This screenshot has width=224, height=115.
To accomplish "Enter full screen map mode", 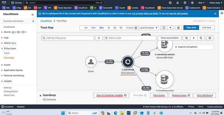I will click(x=178, y=28).
